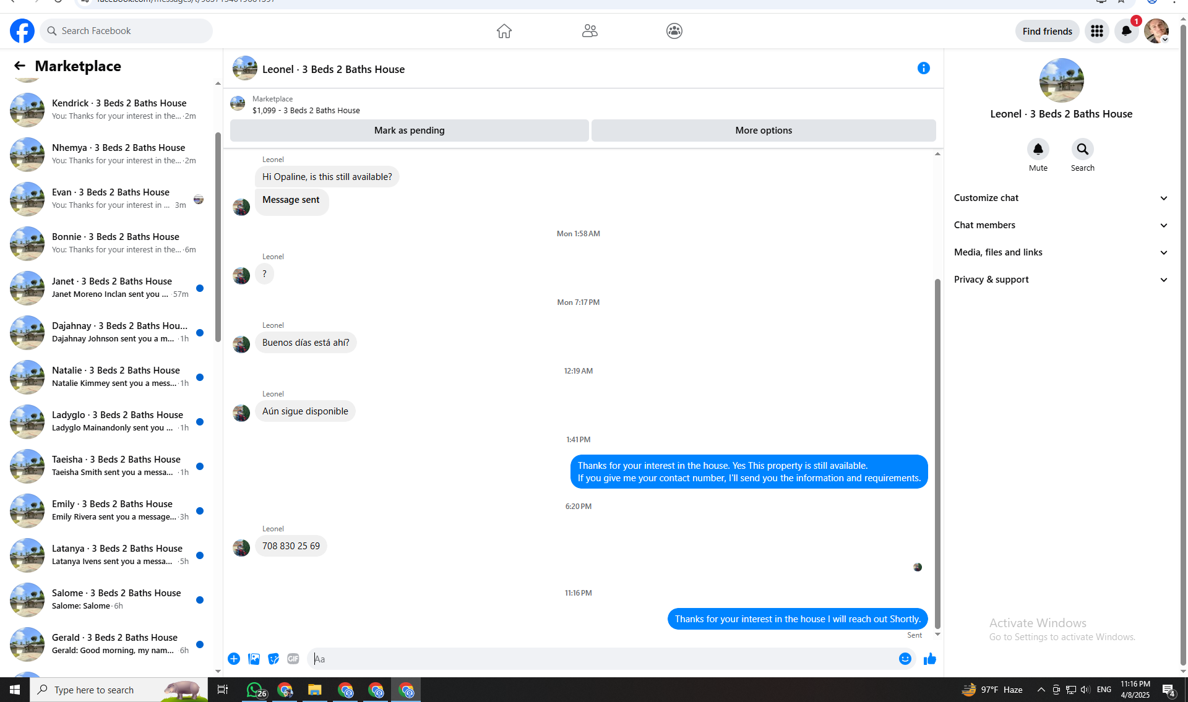Click the More options button
The image size is (1188, 702).
763,131
